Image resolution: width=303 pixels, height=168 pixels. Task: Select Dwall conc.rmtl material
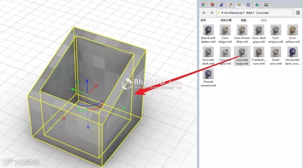[x=276, y=56]
